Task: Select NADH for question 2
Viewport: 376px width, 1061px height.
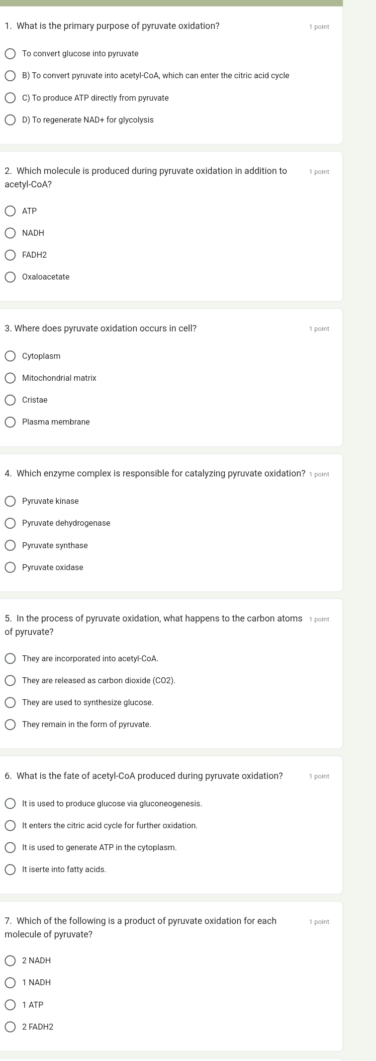Action: click(x=10, y=233)
